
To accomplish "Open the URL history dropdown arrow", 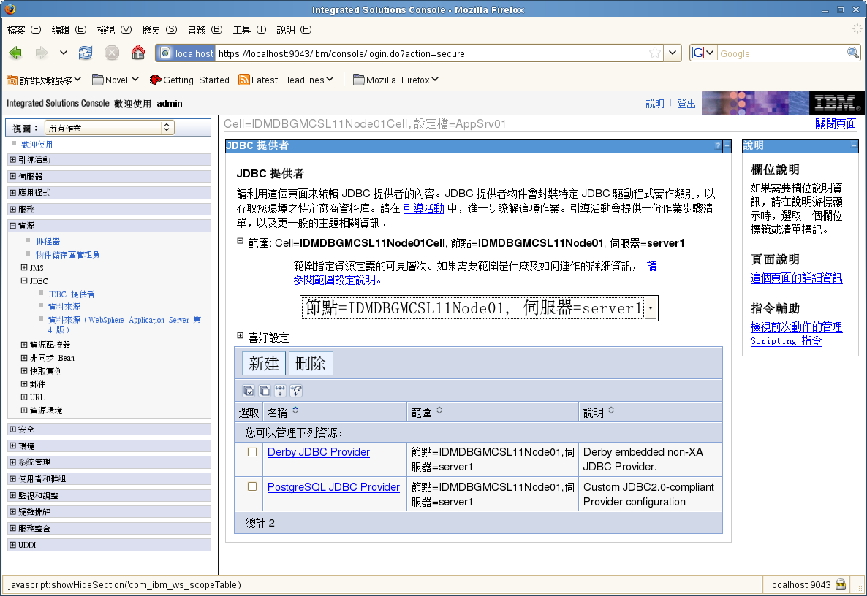I will click(x=673, y=53).
